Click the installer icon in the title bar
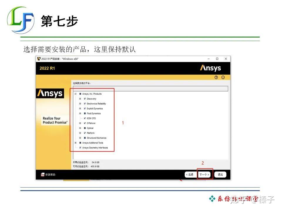The image size is (282, 211). click(39, 59)
